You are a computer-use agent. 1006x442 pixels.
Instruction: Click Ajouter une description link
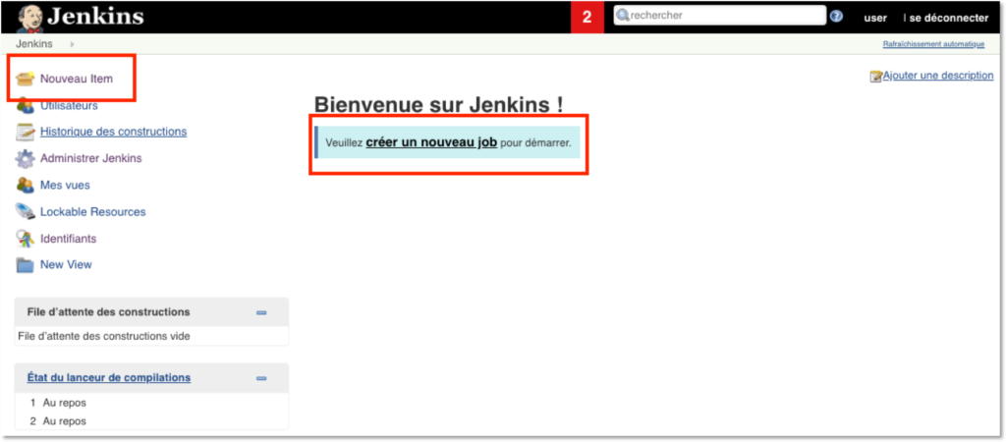(x=938, y=76)
